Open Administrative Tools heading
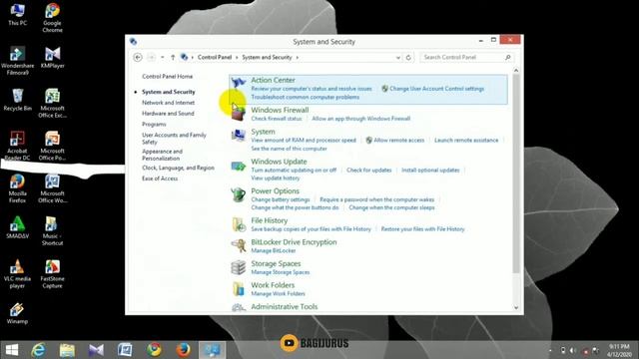639x359 pixels. click(x=284, y=307)
